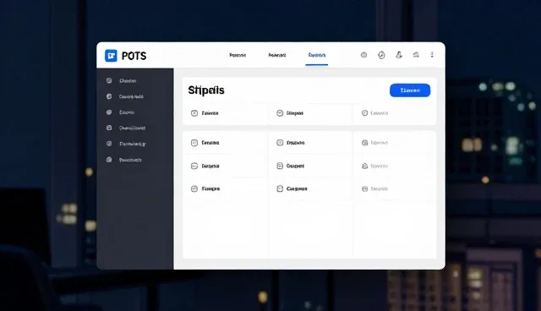541x311 pixels.
Task: Click the "POTS" app title
Action: tap(134, 56)
